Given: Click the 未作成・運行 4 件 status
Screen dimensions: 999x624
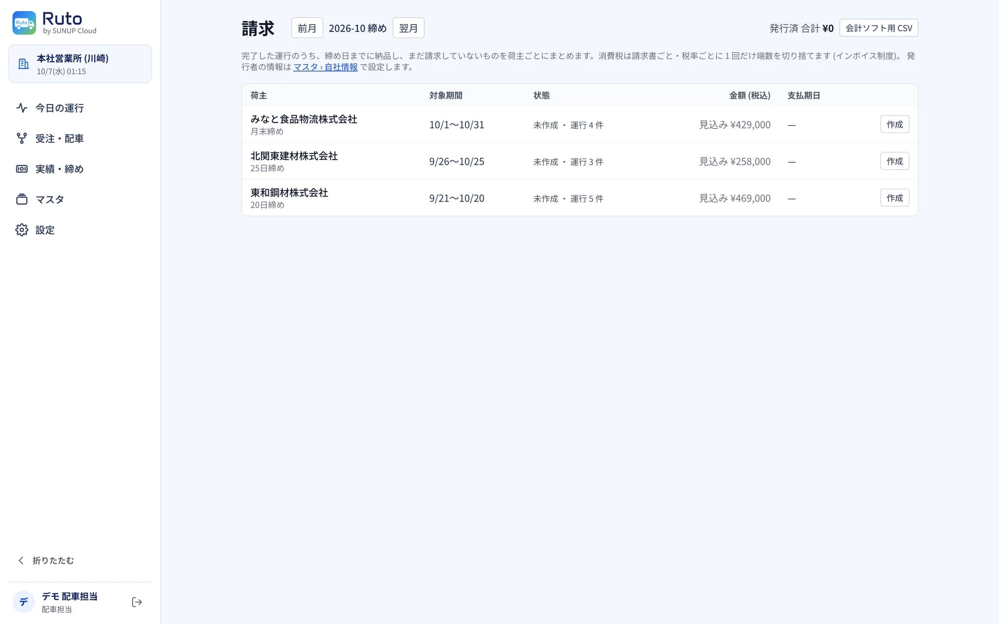Looking at the screenshot, I should (568, 125).
